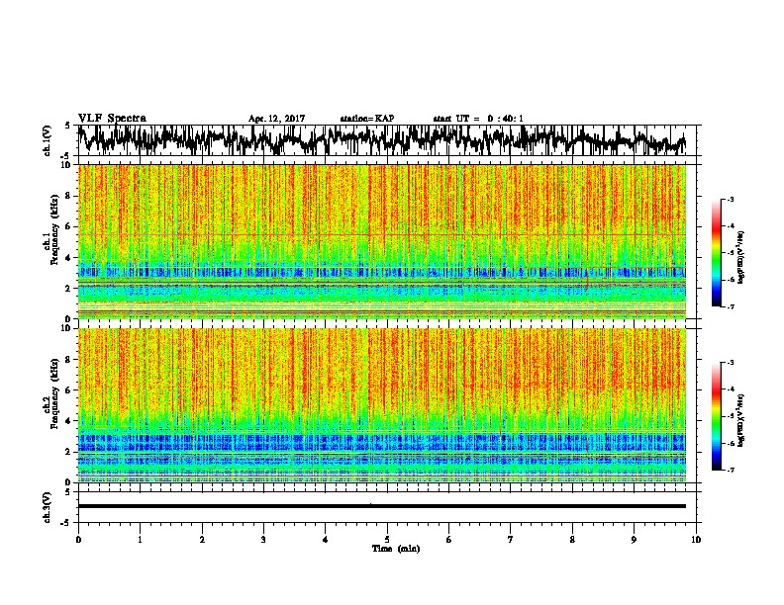The width and height of the screenshot is (784, 605).
Task: Click the date 'Apr. 12, 2017'
Action: (276, 119)
